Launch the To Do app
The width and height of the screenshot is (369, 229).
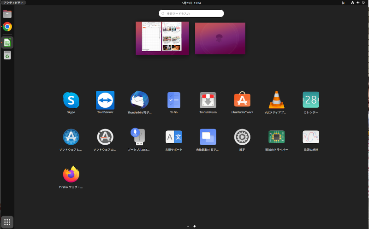coord(174,100)
